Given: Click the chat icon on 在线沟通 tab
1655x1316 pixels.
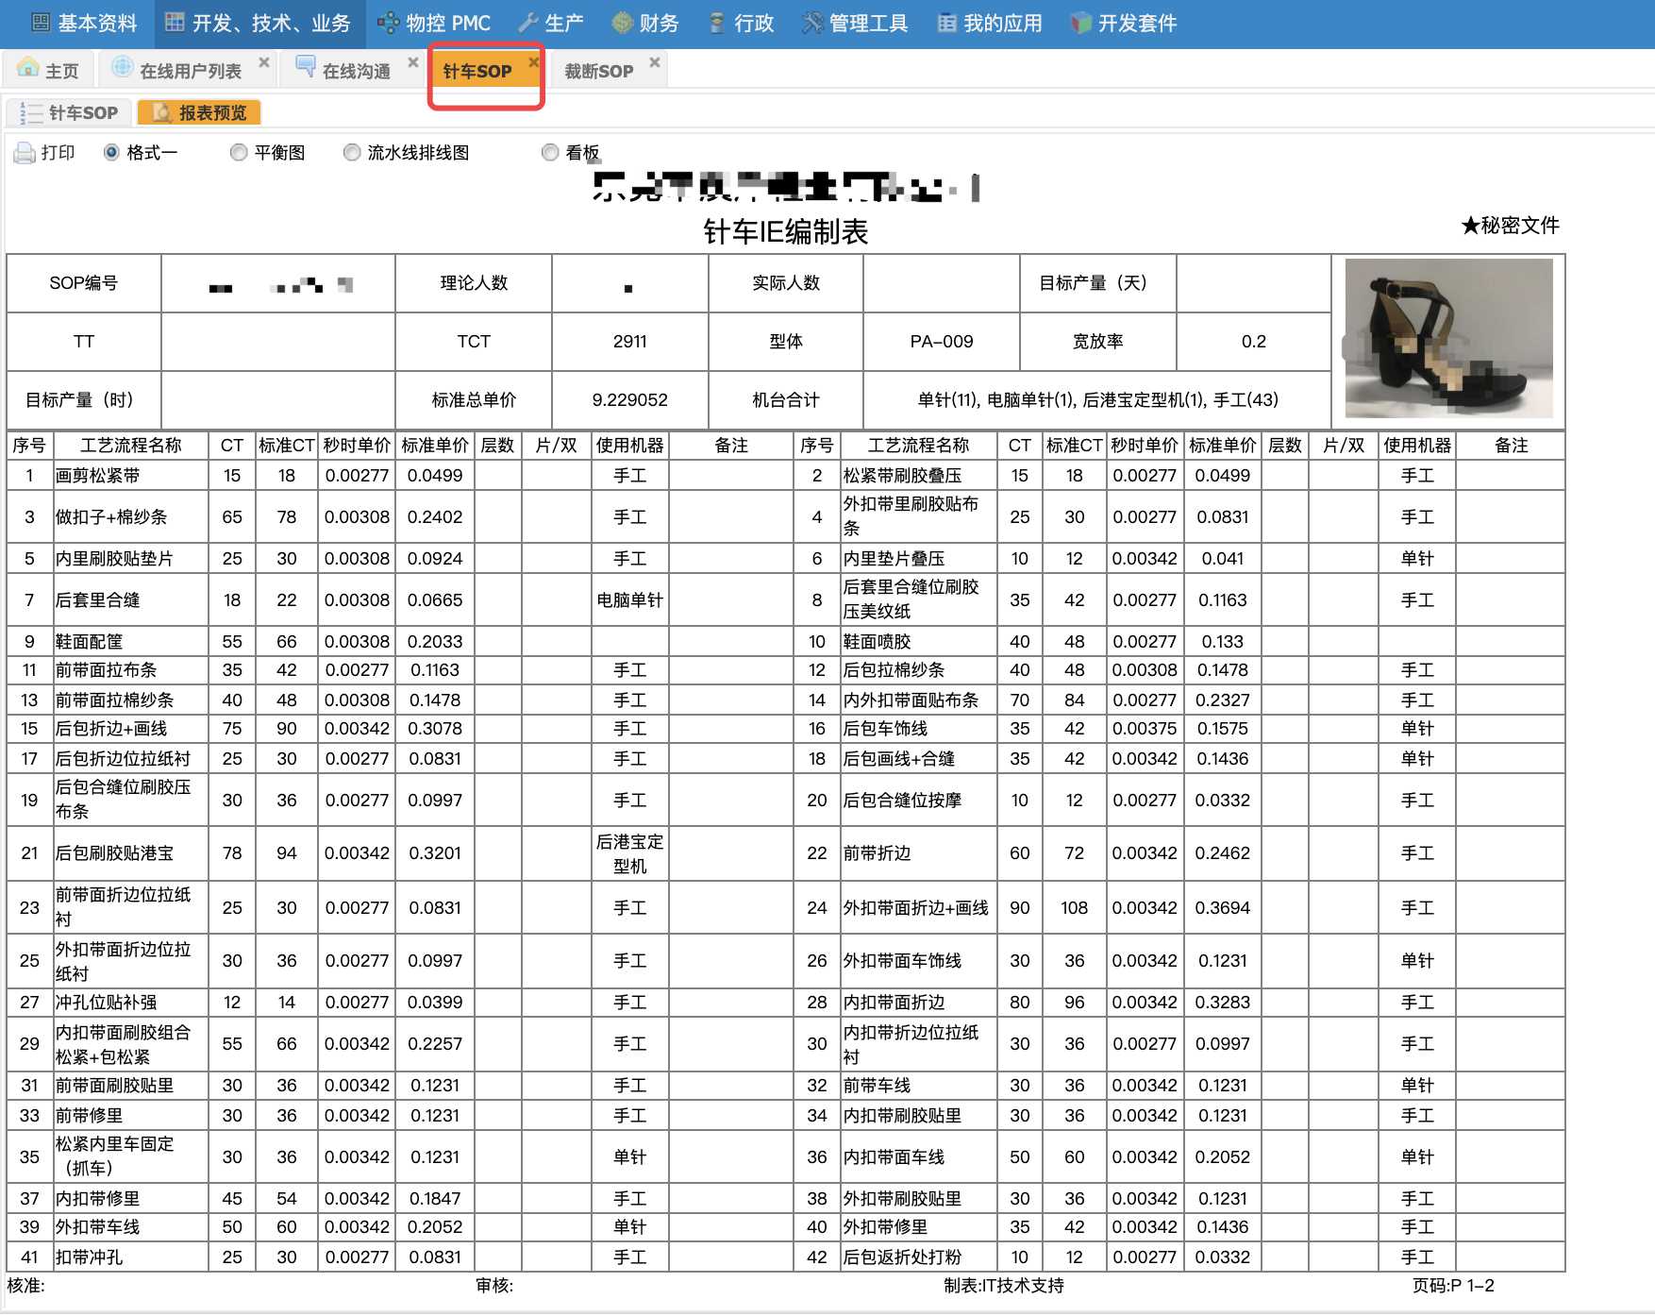Looking at the screenshot, I should pyautogui.click(x=306, y=69).
